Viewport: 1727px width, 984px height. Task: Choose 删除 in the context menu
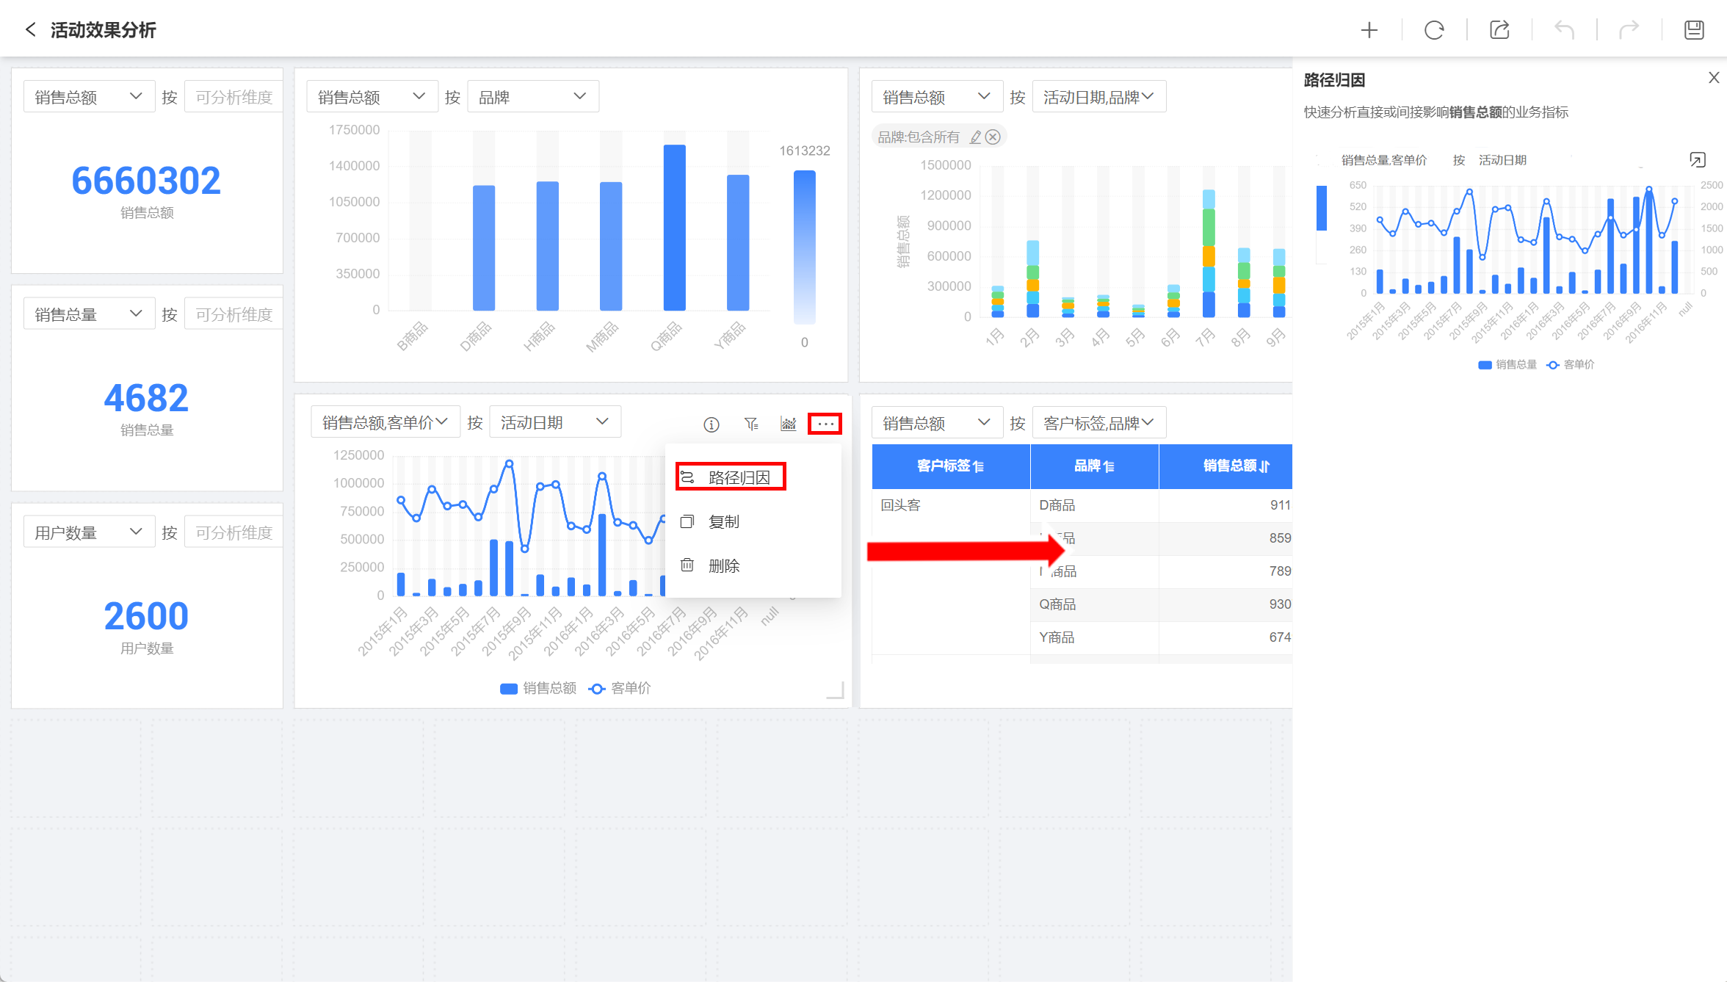(723, 566)
